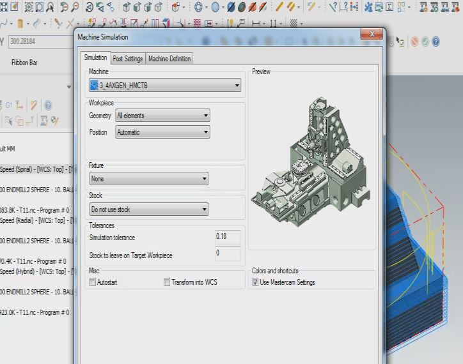Image resolution: width=463 pixels, height=364 pixels.
Task: Click the Fit to screen icon
Action: [x=4, y=6]
